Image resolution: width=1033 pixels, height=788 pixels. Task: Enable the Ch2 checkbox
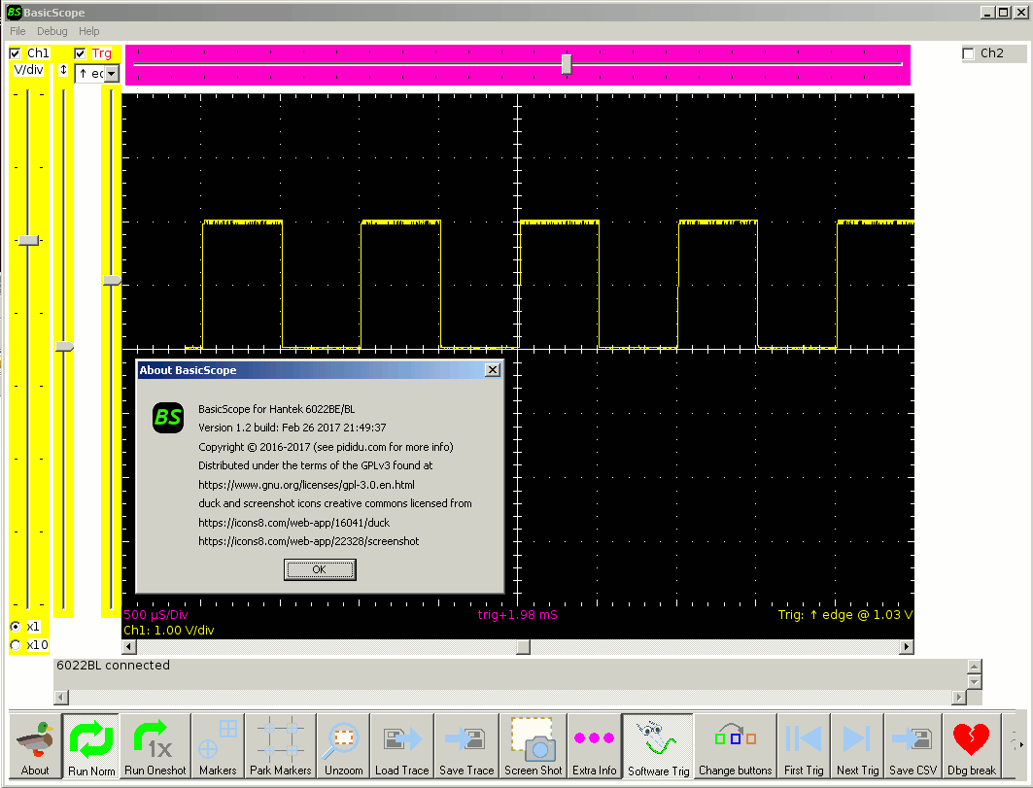pyautogui.click(x=969, y=53)
